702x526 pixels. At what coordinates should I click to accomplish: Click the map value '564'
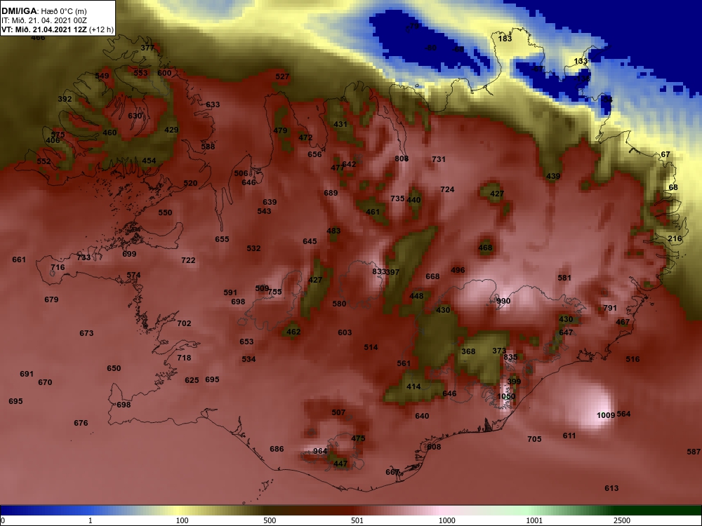pos(623,414)
